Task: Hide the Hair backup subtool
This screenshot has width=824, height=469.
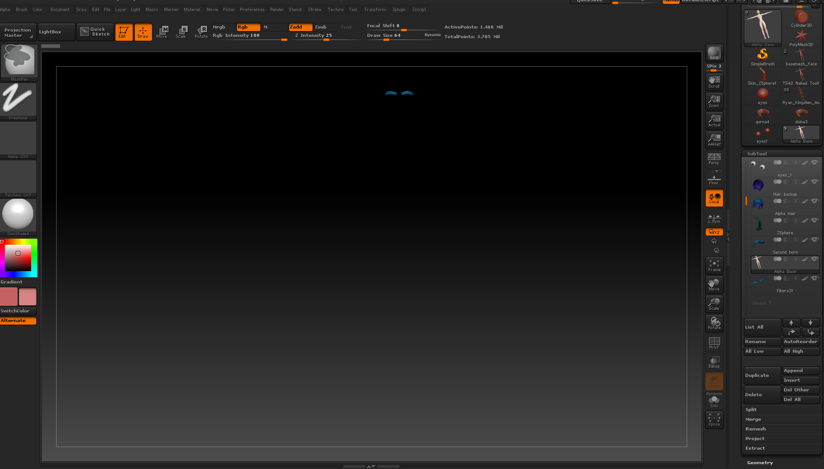Action: [x=814, y=182]
